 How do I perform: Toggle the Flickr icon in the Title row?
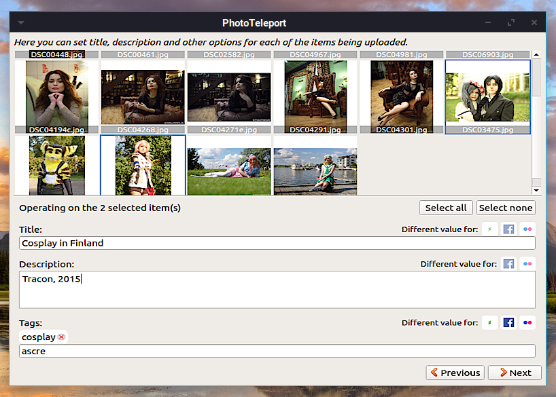[x=527, y=229]
